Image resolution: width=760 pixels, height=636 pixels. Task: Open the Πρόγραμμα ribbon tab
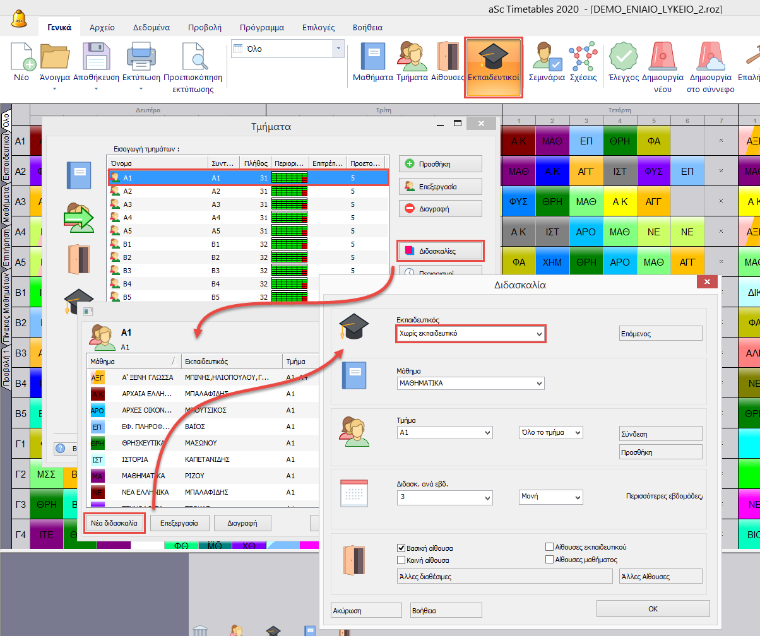click(261, 27)
